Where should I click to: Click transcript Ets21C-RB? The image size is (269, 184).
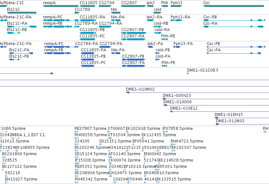[x=13, y=33]
